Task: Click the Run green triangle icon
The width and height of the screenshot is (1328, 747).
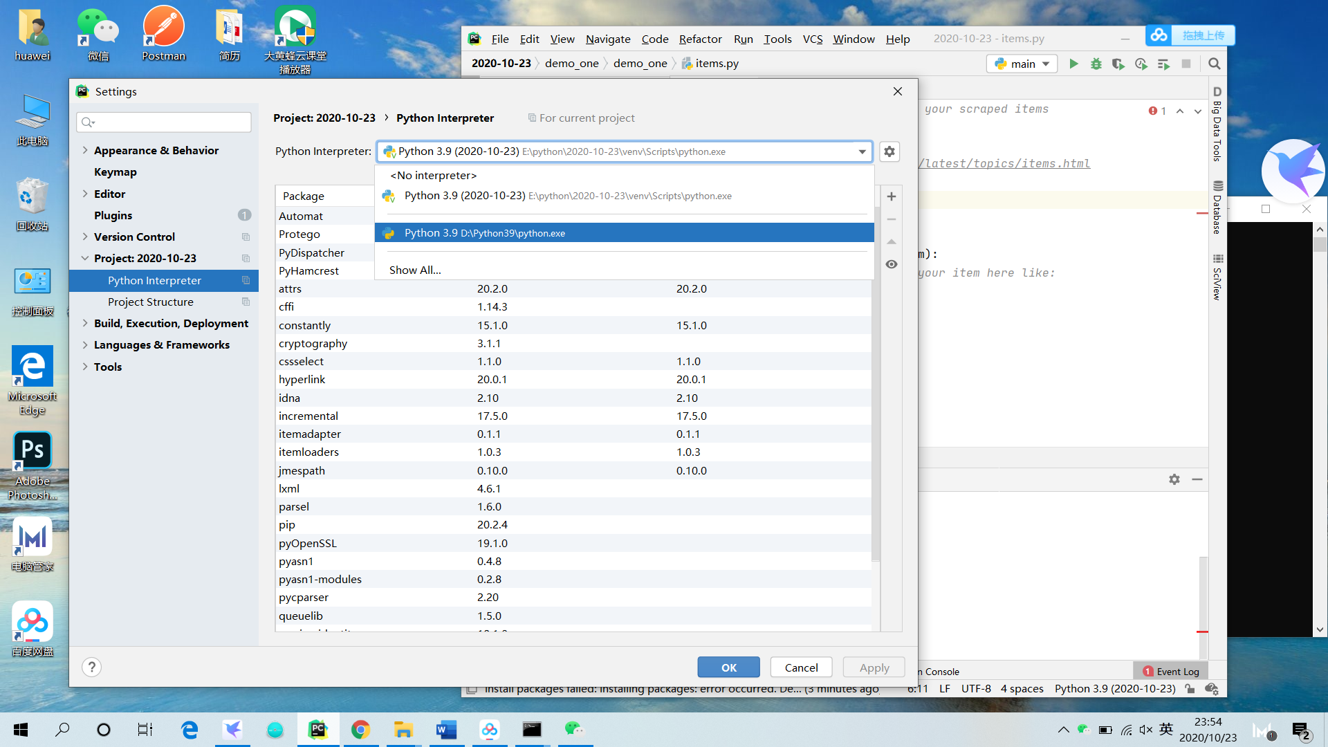Action: 1073,64
